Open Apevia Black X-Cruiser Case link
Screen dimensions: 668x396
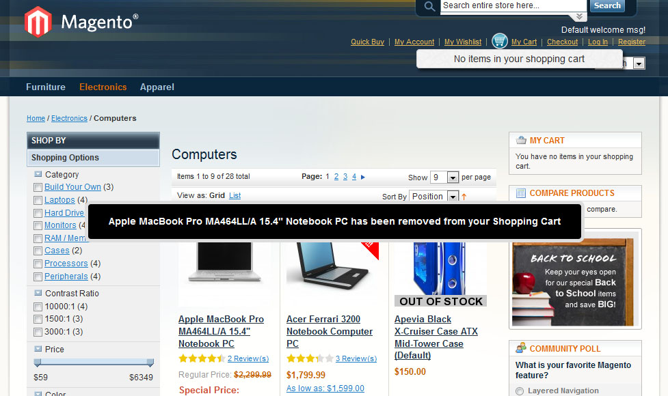click(436, 337)
